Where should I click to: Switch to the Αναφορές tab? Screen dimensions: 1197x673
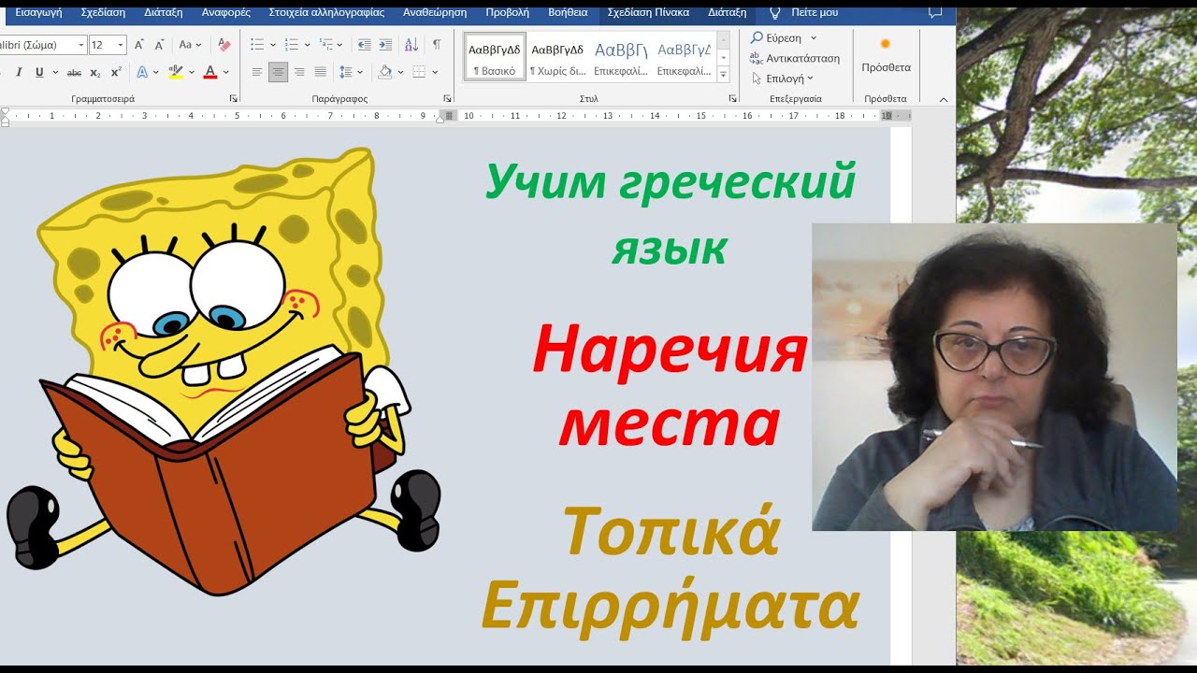(x=225, y=13)
